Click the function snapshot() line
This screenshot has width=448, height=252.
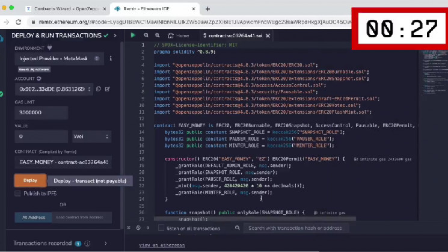(235, 212)
